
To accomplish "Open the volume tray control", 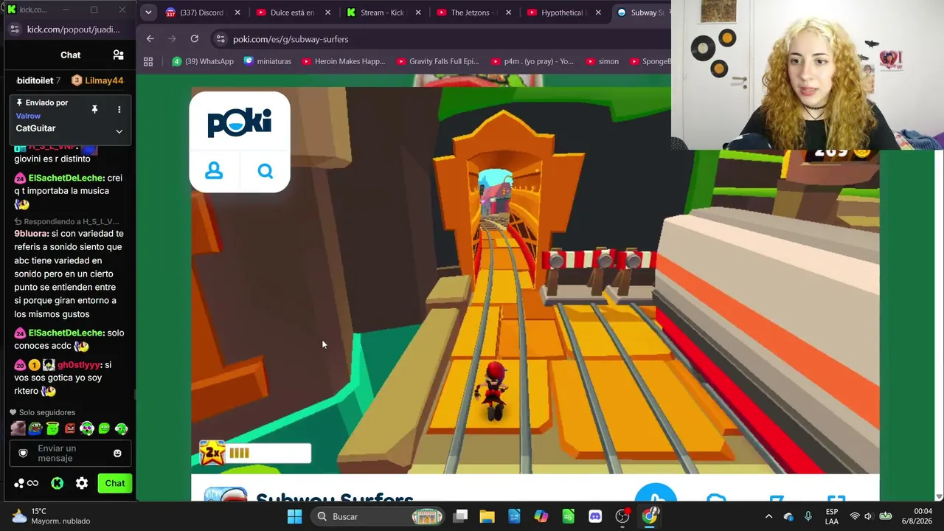I will [x=868, y=516].
